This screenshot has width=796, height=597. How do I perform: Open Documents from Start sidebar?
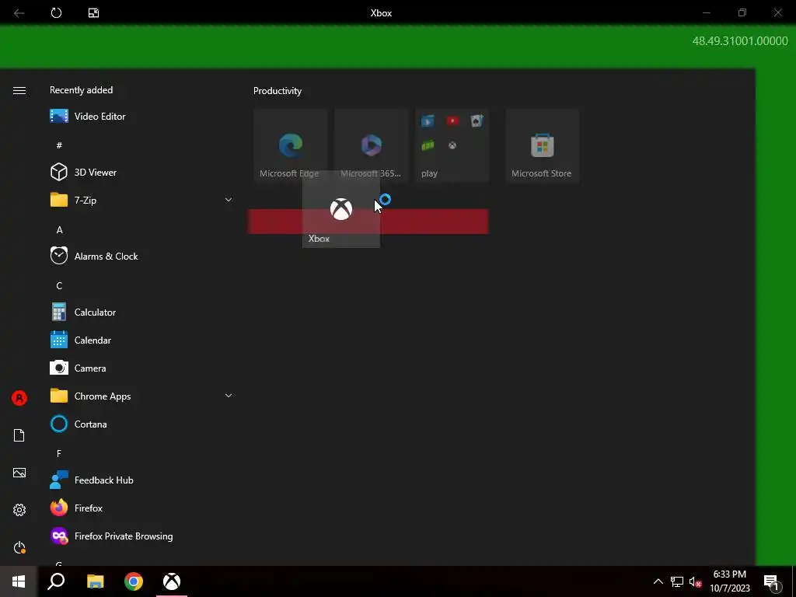19,435
